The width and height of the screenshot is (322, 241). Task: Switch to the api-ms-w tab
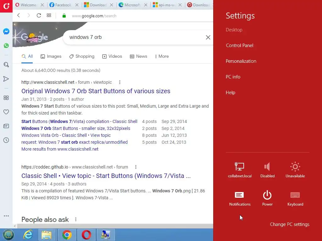coord(164,5)
